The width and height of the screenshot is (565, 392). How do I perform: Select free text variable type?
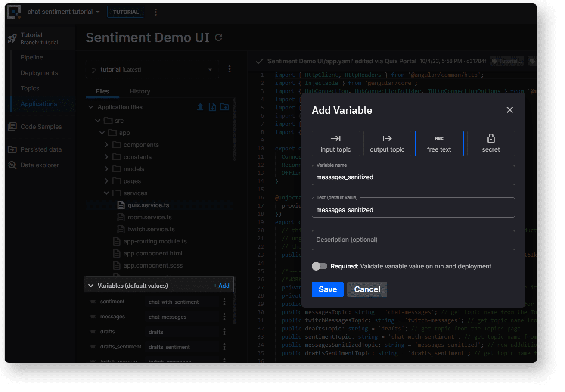(439, 143)
